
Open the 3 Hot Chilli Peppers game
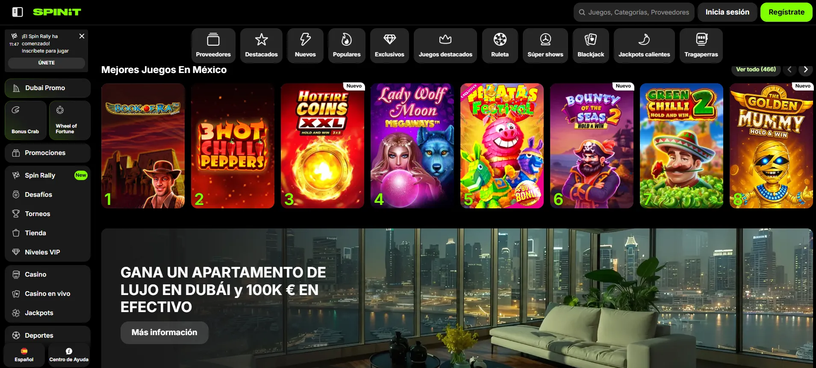pos(233,146)
